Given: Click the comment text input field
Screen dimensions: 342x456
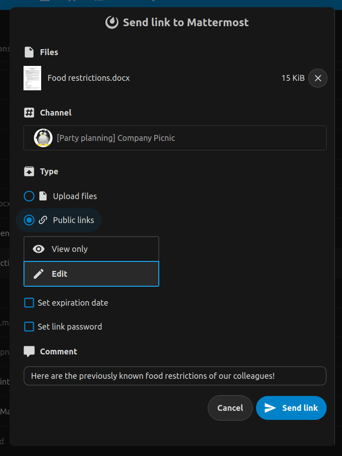Looking at the screenshot, I should [x=175, y=376].
